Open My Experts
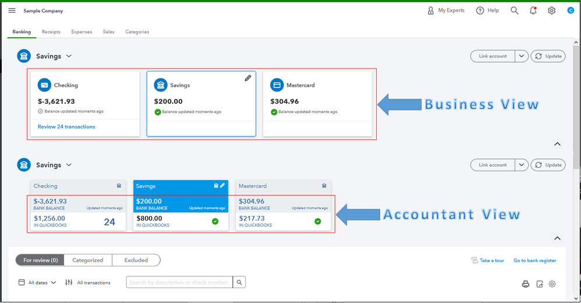The width and height of the screenshot is (581, 303). (445, 10)
